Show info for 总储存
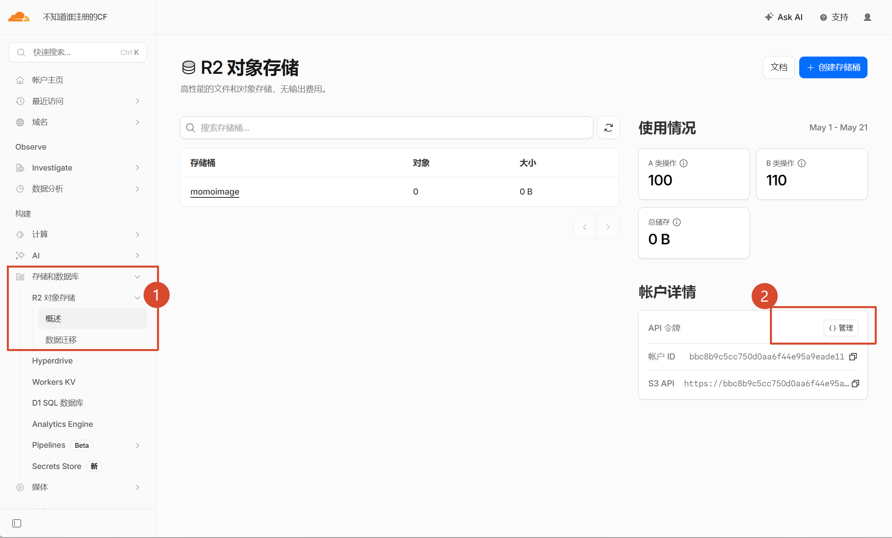This screenshot has height=538, width=892. (677, 222)
